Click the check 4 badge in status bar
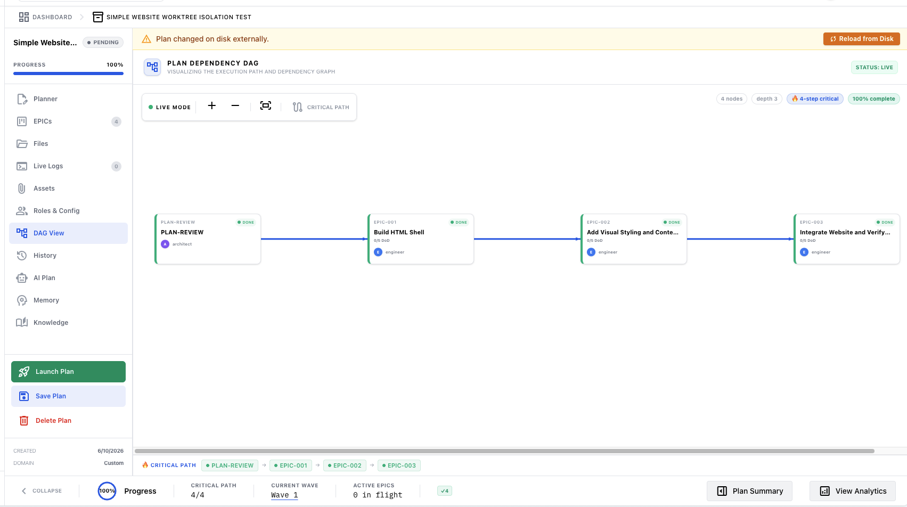This screenshot has height=507, width=907. pyautogui.click(x=445, y=491)
